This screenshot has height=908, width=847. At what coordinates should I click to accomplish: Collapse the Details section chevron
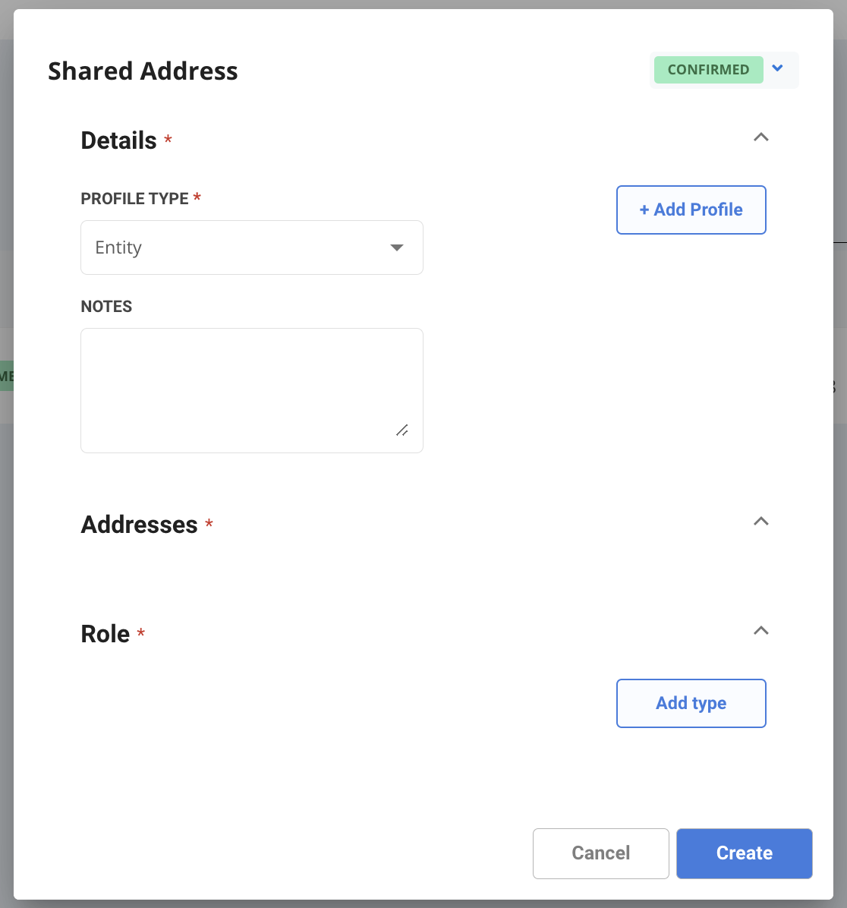[x=760, y=137]
